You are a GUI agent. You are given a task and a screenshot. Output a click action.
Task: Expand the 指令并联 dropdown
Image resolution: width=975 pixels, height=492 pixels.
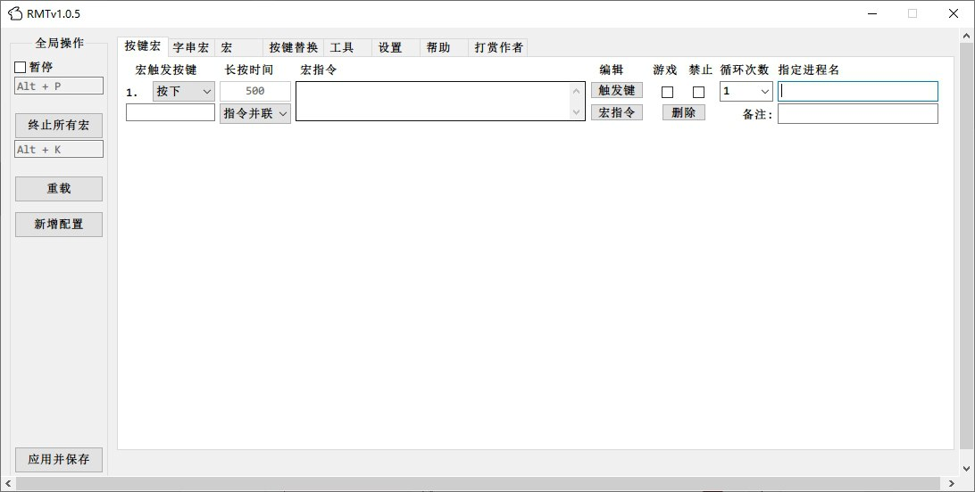coord(255,113)
